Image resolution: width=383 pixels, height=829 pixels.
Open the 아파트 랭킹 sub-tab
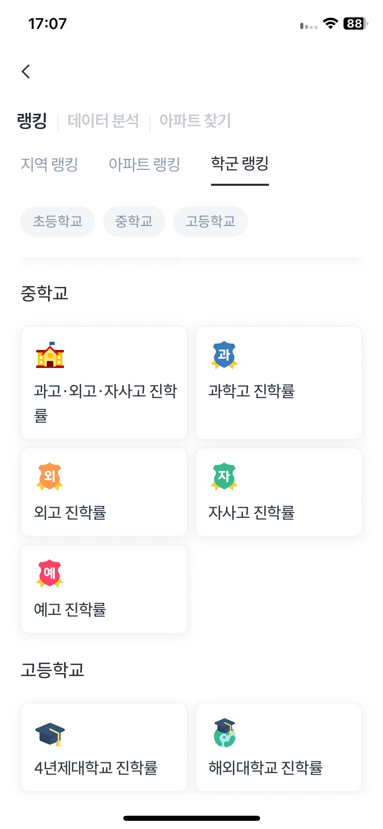[144, 164]
